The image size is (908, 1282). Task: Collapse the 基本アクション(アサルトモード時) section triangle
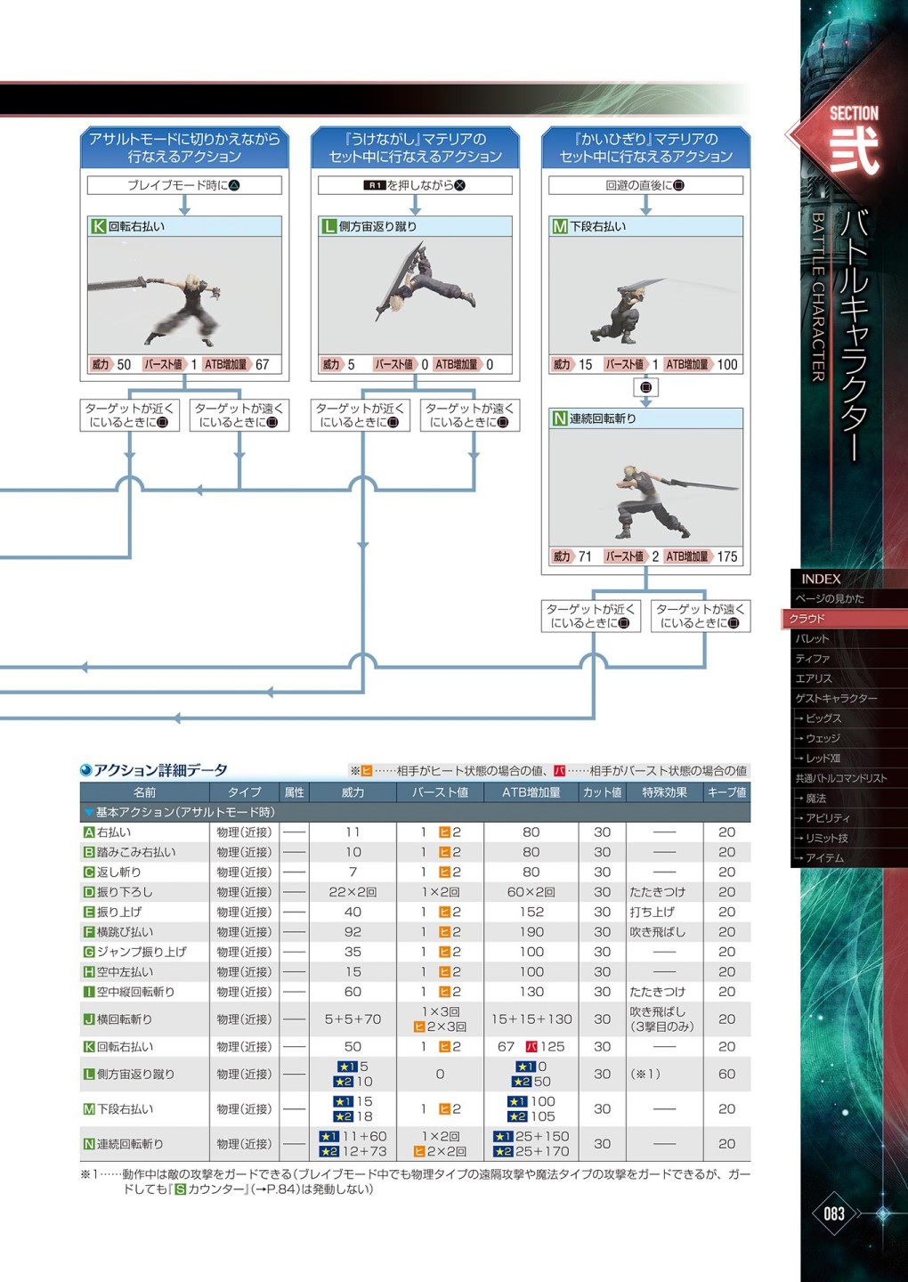[x=88, y=813]
